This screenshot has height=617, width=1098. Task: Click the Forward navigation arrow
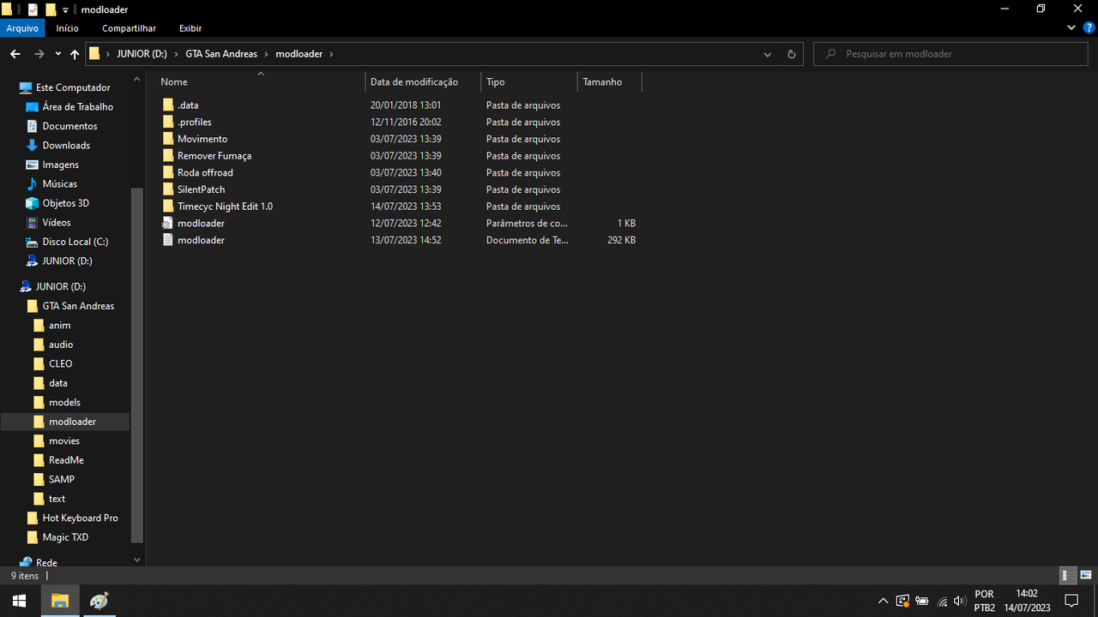[39, 54]
